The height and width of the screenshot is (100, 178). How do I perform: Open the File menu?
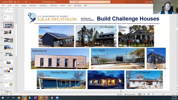coord(3,6)
